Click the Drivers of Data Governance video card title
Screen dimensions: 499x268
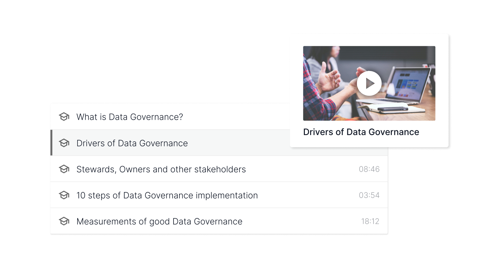[361, 132]
